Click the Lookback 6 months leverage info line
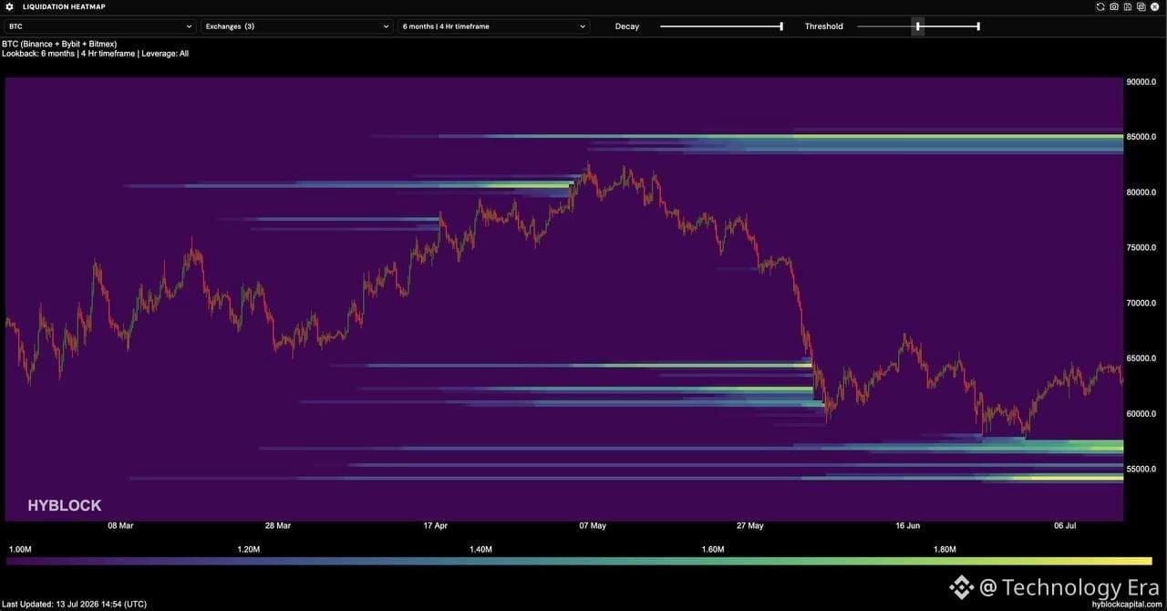Screen dimensions: 1167x611 [95, 54]
